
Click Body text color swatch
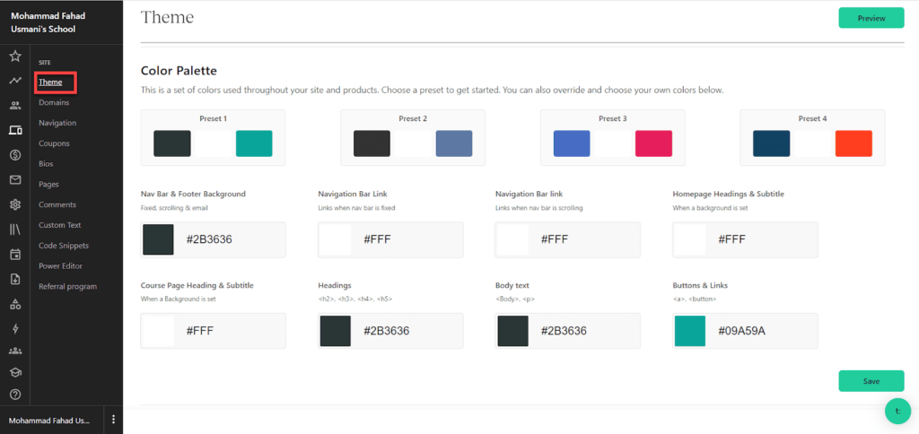[512, 331]
